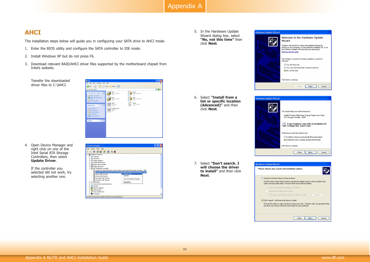Open the Action menu in Device Manager

pos(93,149)
